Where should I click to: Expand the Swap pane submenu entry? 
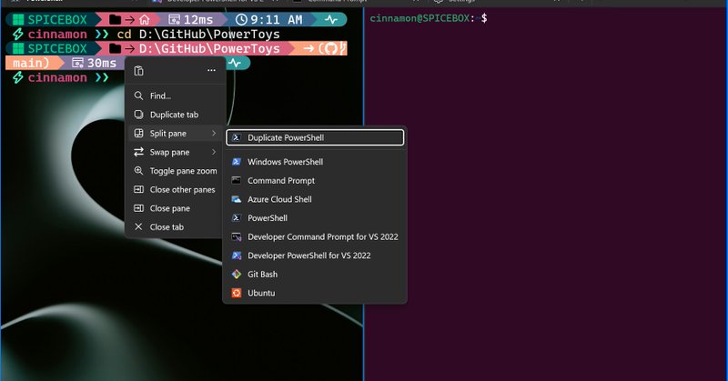(175, 152)
